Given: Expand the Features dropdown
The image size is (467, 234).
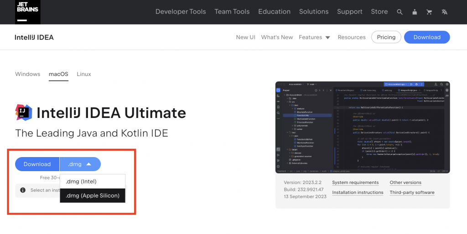Looking at the screenshot, I should (x=315, y=37).
